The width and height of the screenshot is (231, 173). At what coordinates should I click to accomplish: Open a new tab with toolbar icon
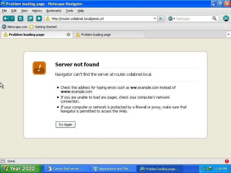tap(30, 18)
